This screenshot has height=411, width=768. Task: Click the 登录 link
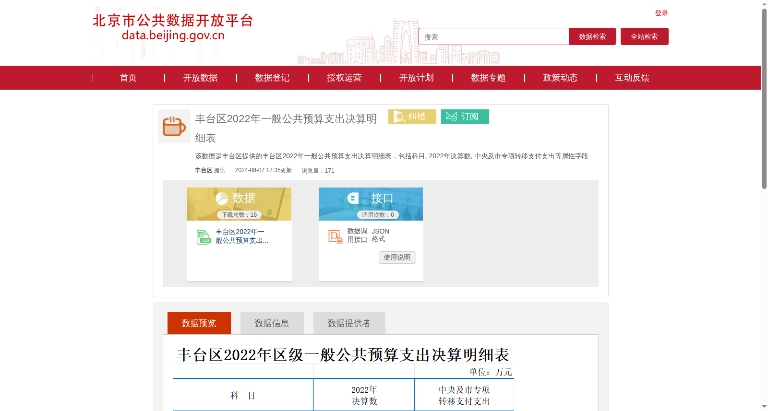click(x=661, y=13)
